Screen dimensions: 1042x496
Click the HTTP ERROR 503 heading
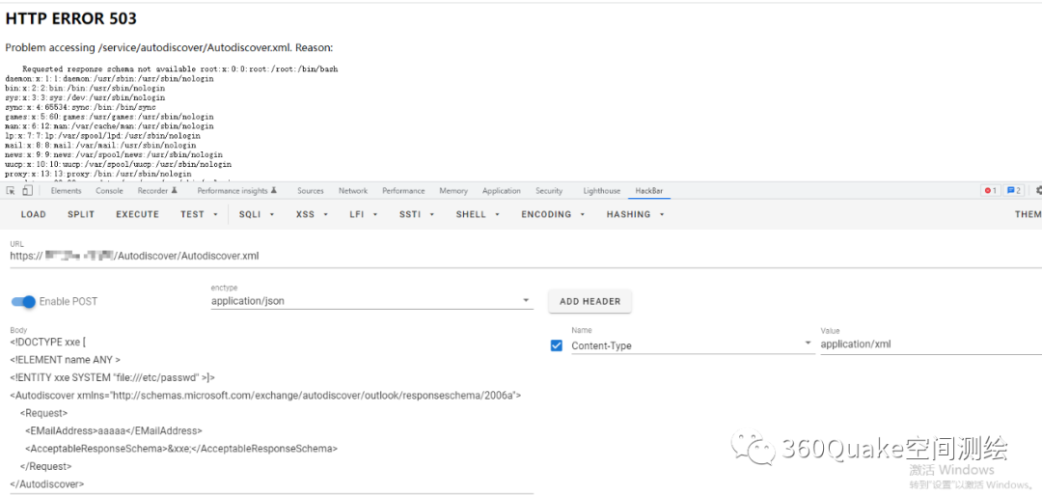click(71, 18)
